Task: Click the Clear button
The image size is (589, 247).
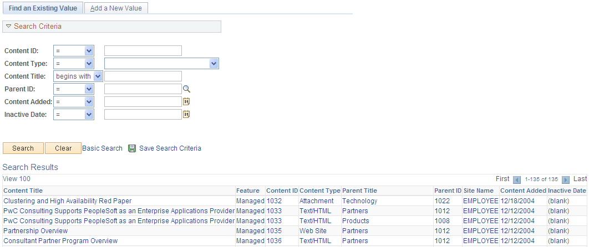Action: click(63, 148)
